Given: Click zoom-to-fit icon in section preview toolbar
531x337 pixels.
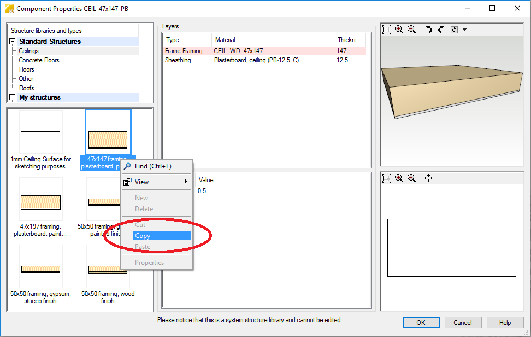Looking at the screenshot, I should click(x=387, y=178).
